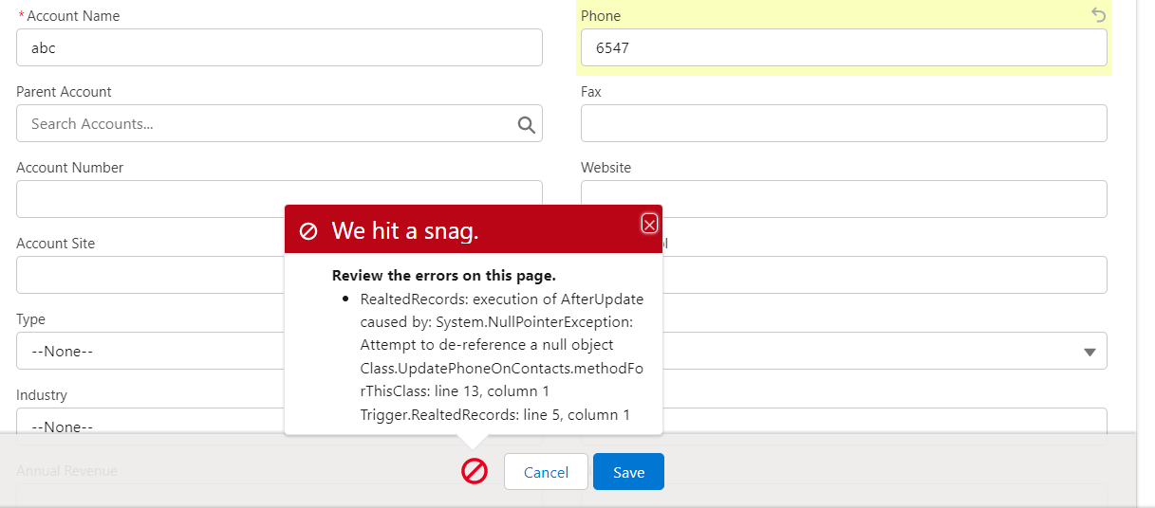
Task: Click the red error icon beside Cancel
Action: 474,471
